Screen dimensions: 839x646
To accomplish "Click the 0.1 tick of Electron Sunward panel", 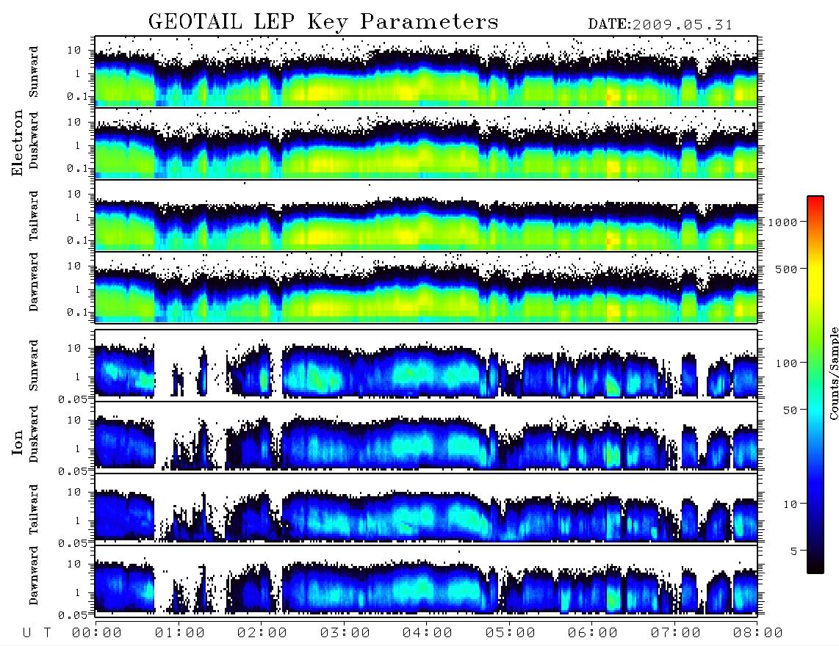I will pos(78,96).
